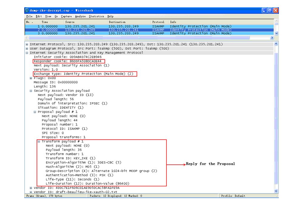Click packet list scroll down arrow
This screenshot has width=291, height=218.
276,33
